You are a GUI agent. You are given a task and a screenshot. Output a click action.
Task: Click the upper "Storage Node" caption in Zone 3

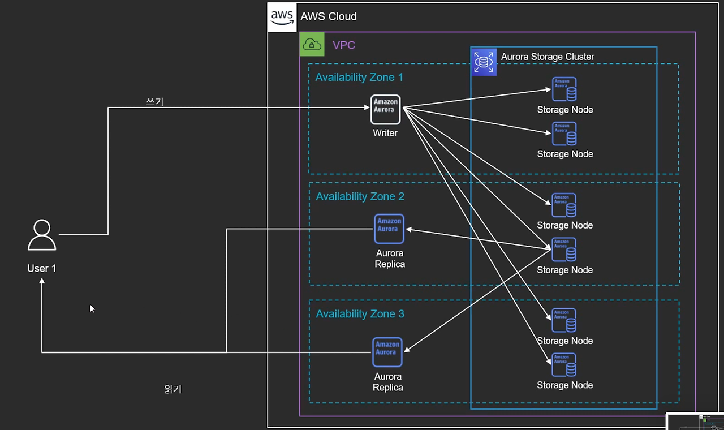click(565, 341)
